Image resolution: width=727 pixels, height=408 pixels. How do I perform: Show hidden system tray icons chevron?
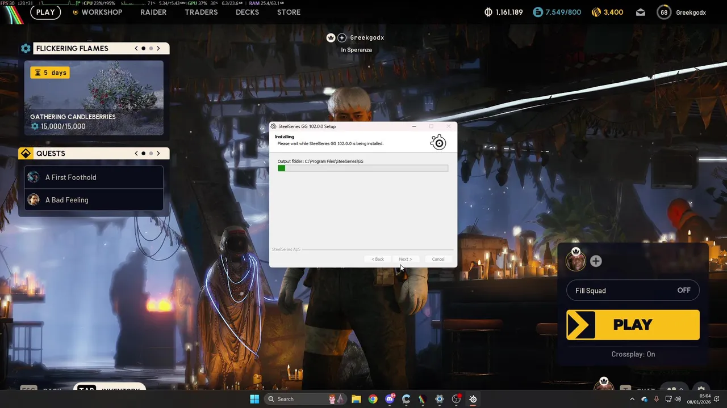[632, 399]
